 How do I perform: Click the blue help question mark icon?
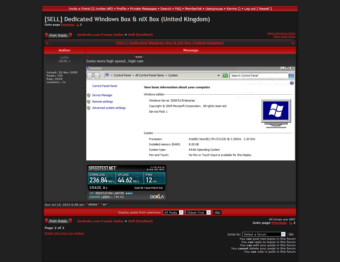292,83
